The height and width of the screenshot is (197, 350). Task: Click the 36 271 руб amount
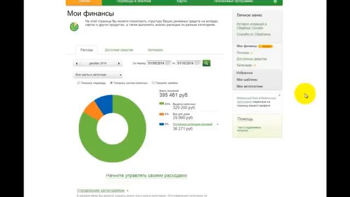click(183, 129)
